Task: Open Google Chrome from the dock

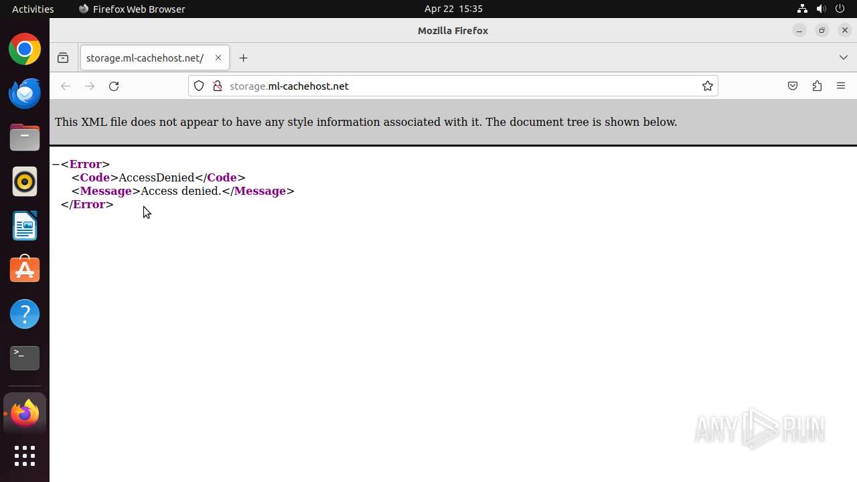Action: [25, 50]
